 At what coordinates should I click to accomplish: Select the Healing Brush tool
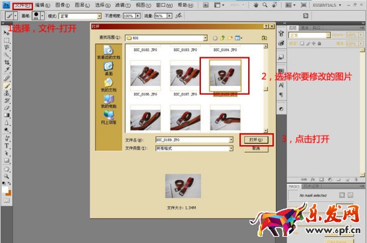(x=6, y=79)
